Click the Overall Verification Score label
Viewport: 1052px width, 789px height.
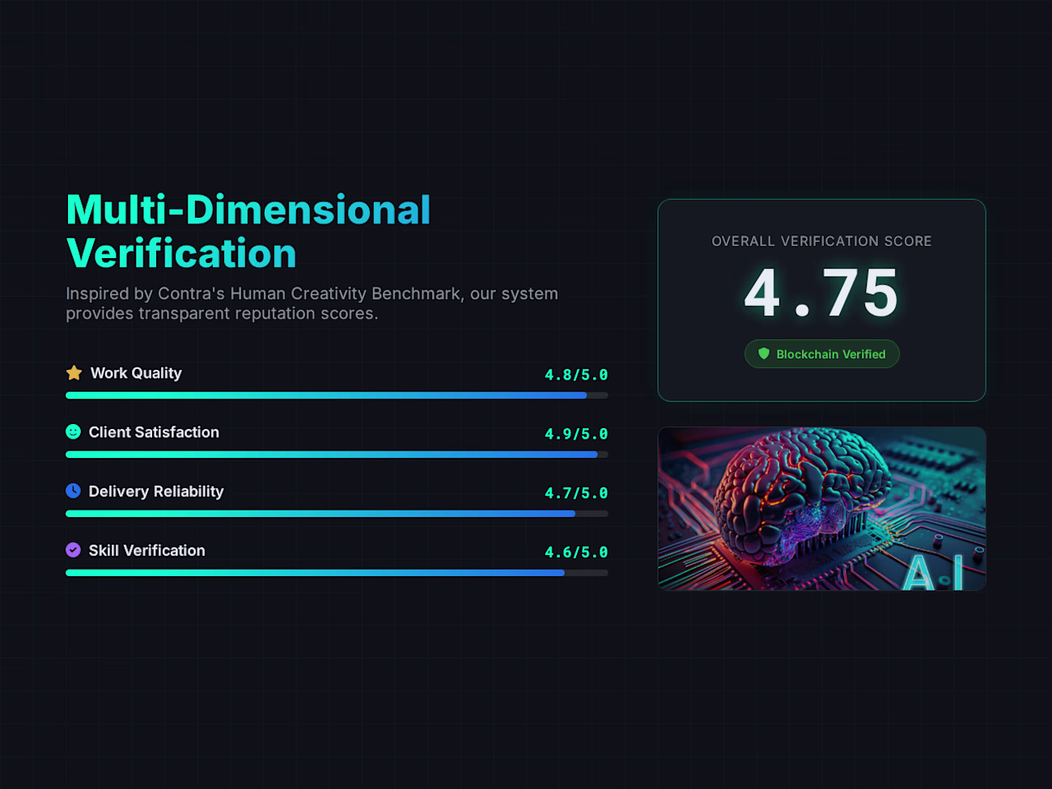(822, 241)
